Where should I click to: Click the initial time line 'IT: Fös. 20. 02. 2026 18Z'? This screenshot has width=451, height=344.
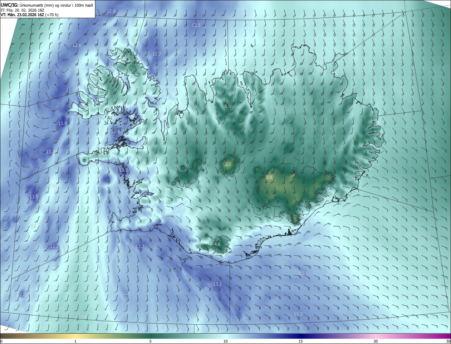(22, 10)
